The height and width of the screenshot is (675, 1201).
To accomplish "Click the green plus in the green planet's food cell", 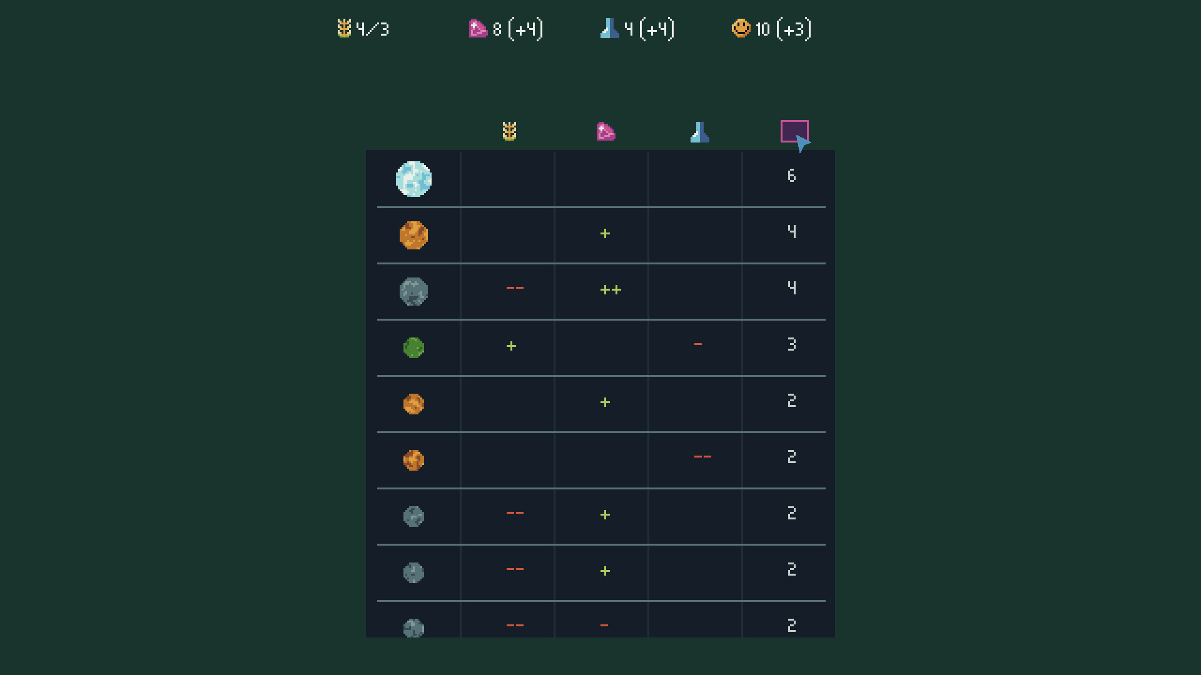I will click(511, 346).
